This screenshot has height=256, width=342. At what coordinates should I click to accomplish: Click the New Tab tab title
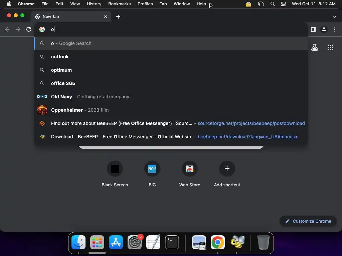[51, 17]
